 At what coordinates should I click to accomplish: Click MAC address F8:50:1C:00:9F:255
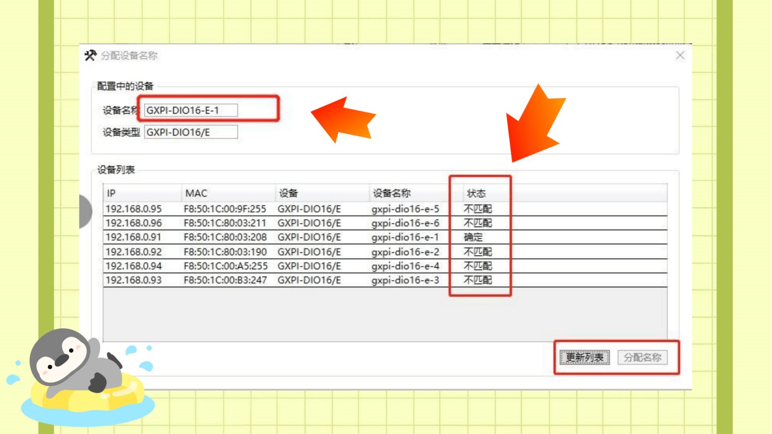pos(225,209)
